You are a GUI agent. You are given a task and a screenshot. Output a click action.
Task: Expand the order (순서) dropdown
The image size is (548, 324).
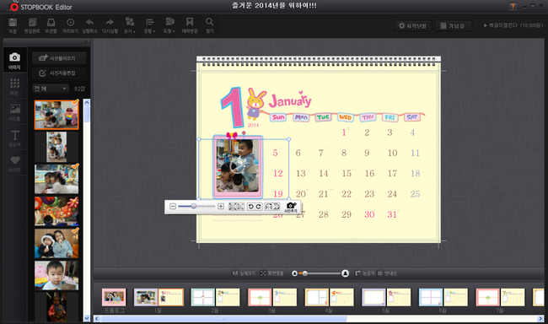130,25
